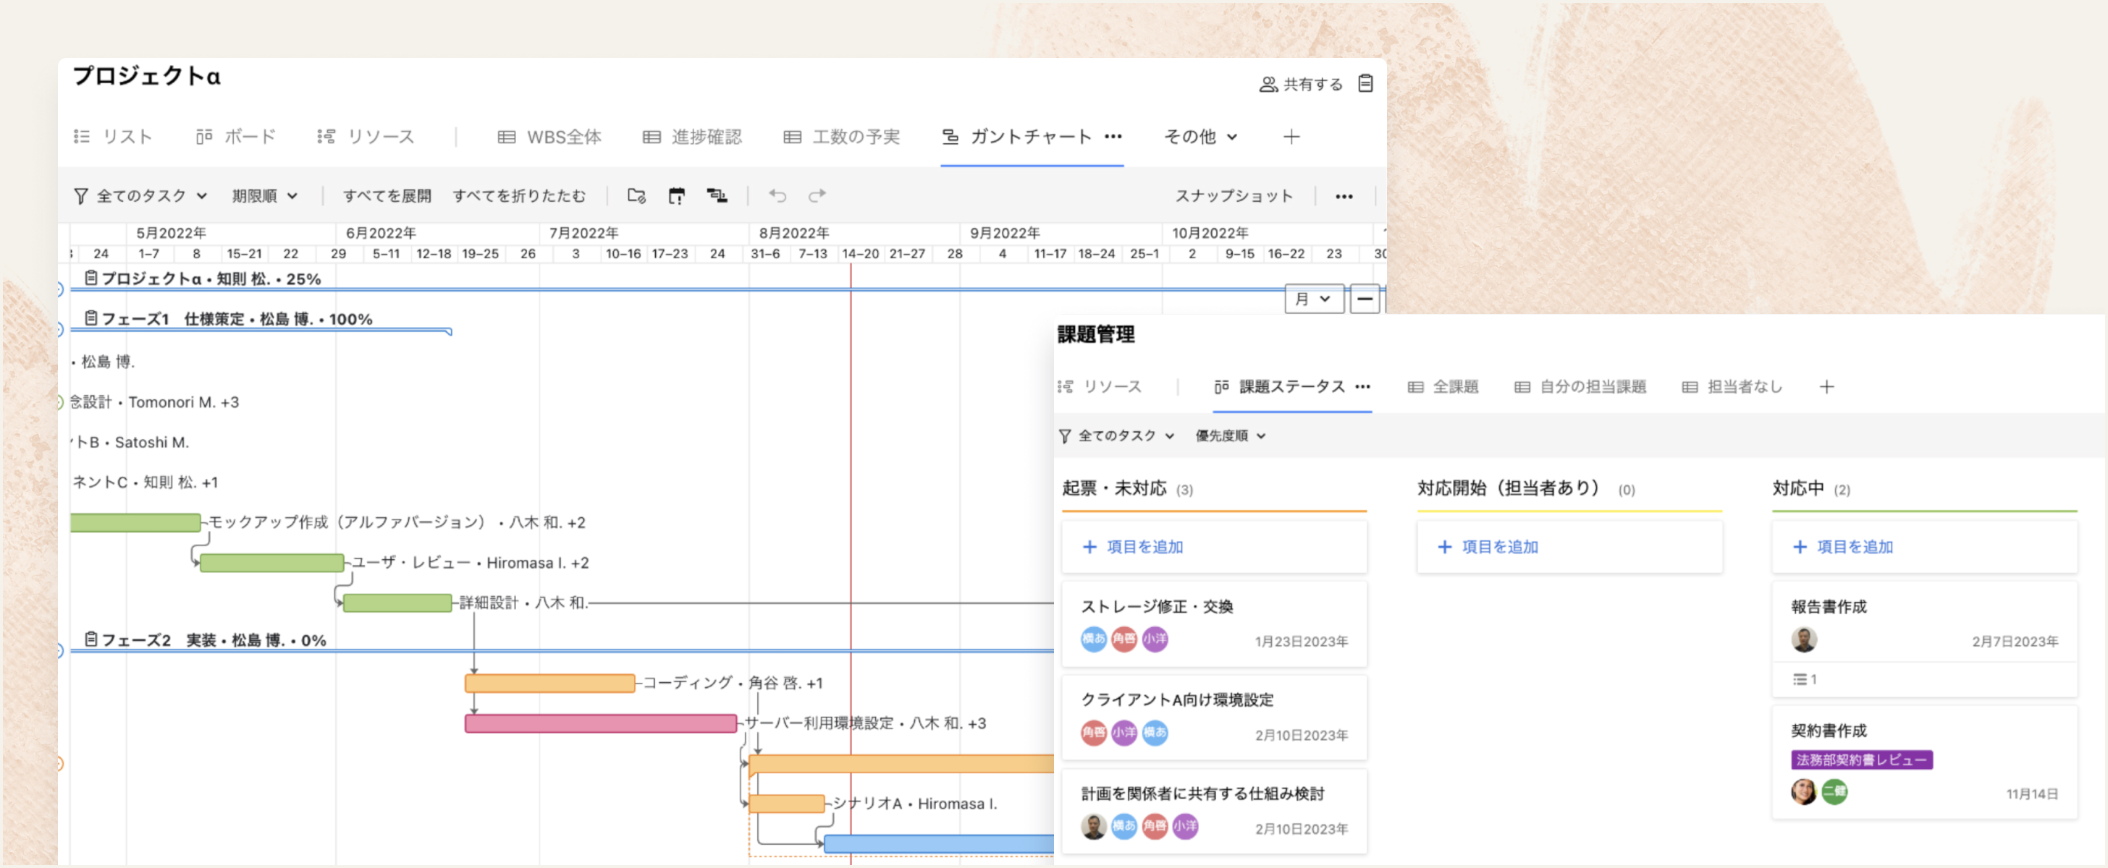This screenshot has height=868, width=2108.
Task: Open the 優先度順 sort dropdown
Action: 1231,435
